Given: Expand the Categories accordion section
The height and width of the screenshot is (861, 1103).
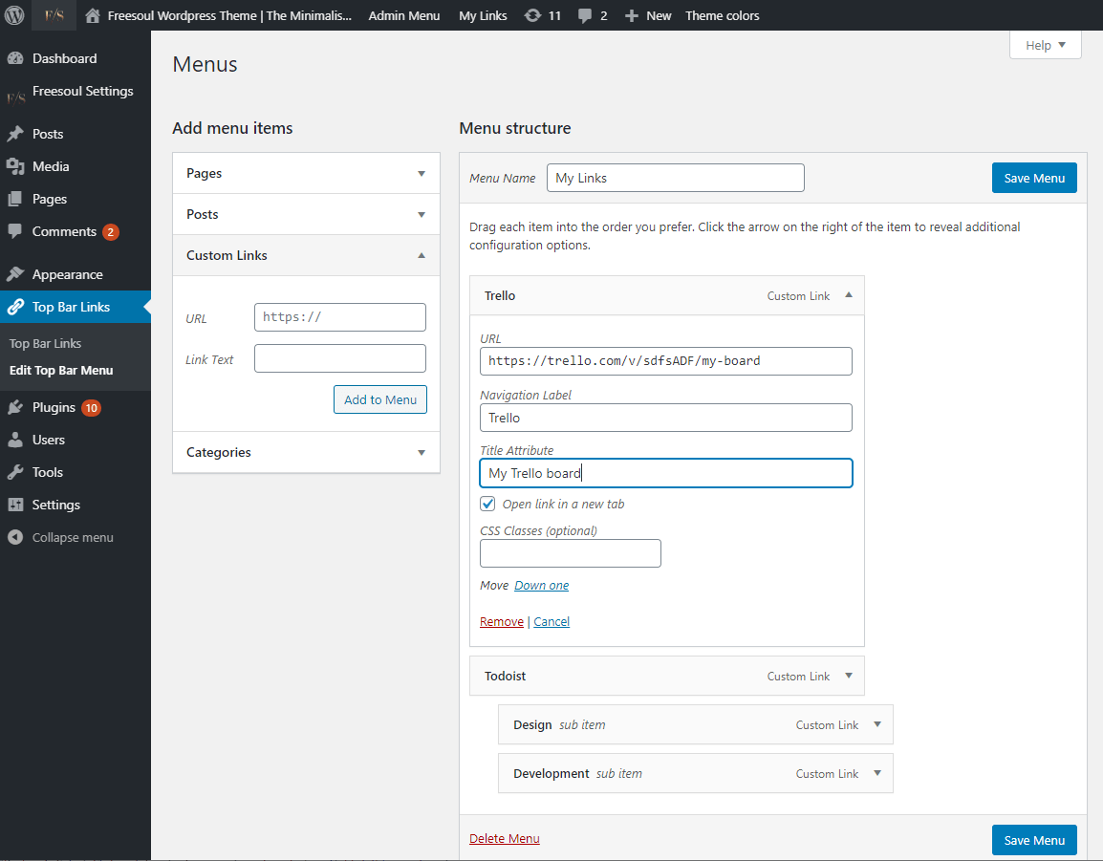Looking at the screenshot, I should point(306,452).
